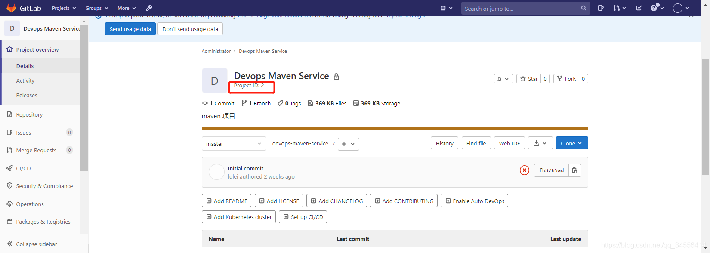
Task: Click the History button
Action: (445, 143)
